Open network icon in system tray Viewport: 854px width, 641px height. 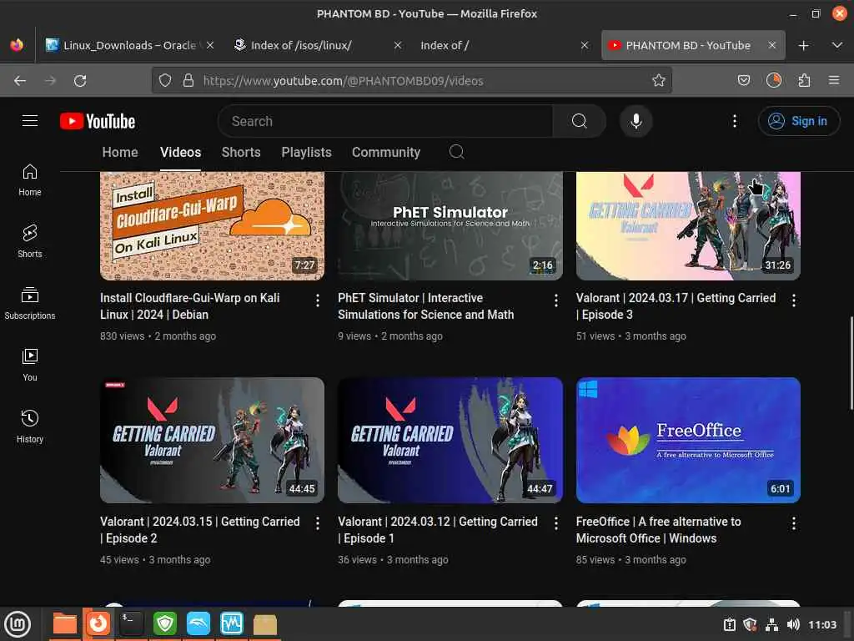click(x=771, y=624)
